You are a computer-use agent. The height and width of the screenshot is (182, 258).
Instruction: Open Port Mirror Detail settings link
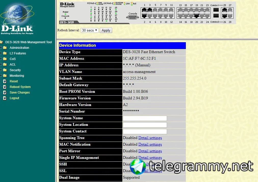click(x=150, y=151)
